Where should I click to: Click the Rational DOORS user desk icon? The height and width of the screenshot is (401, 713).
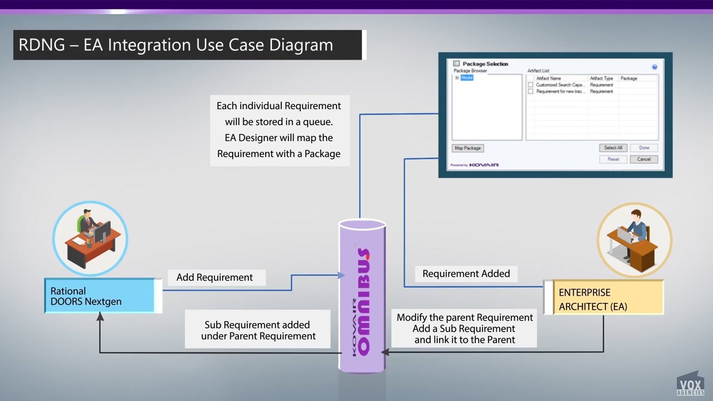click(x=90, y=239)
